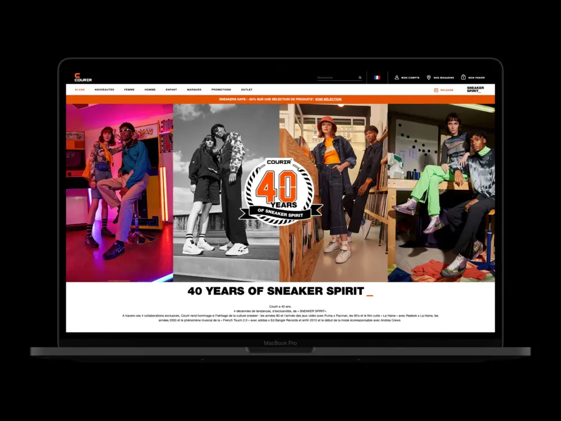The height and width of the screenshot is (421, 561).
Task: Go to the Promotions menu item
Action: (221, 90)
